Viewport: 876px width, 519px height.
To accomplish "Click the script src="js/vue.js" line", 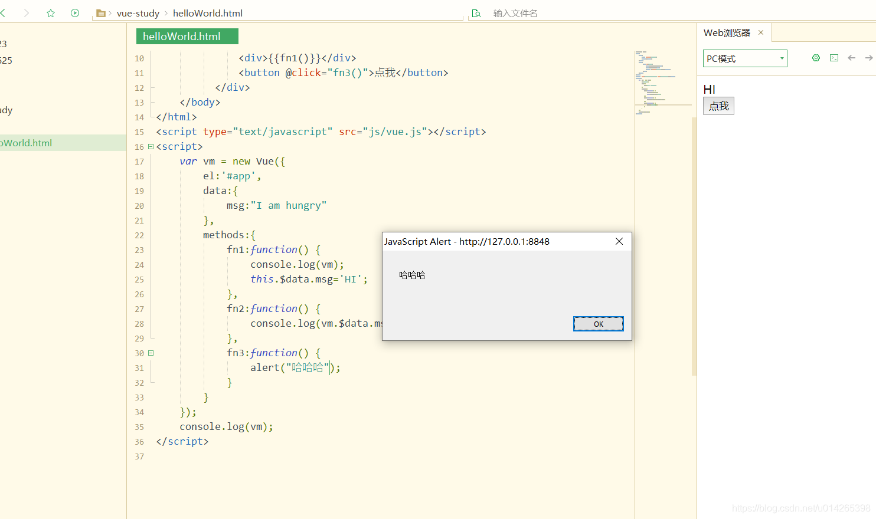I will (x=321, y=132).
